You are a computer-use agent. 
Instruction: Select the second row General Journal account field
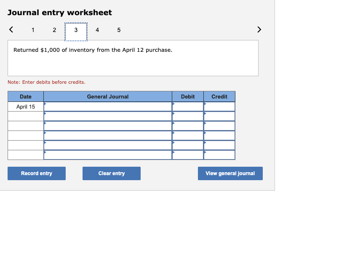pos(108,116)
